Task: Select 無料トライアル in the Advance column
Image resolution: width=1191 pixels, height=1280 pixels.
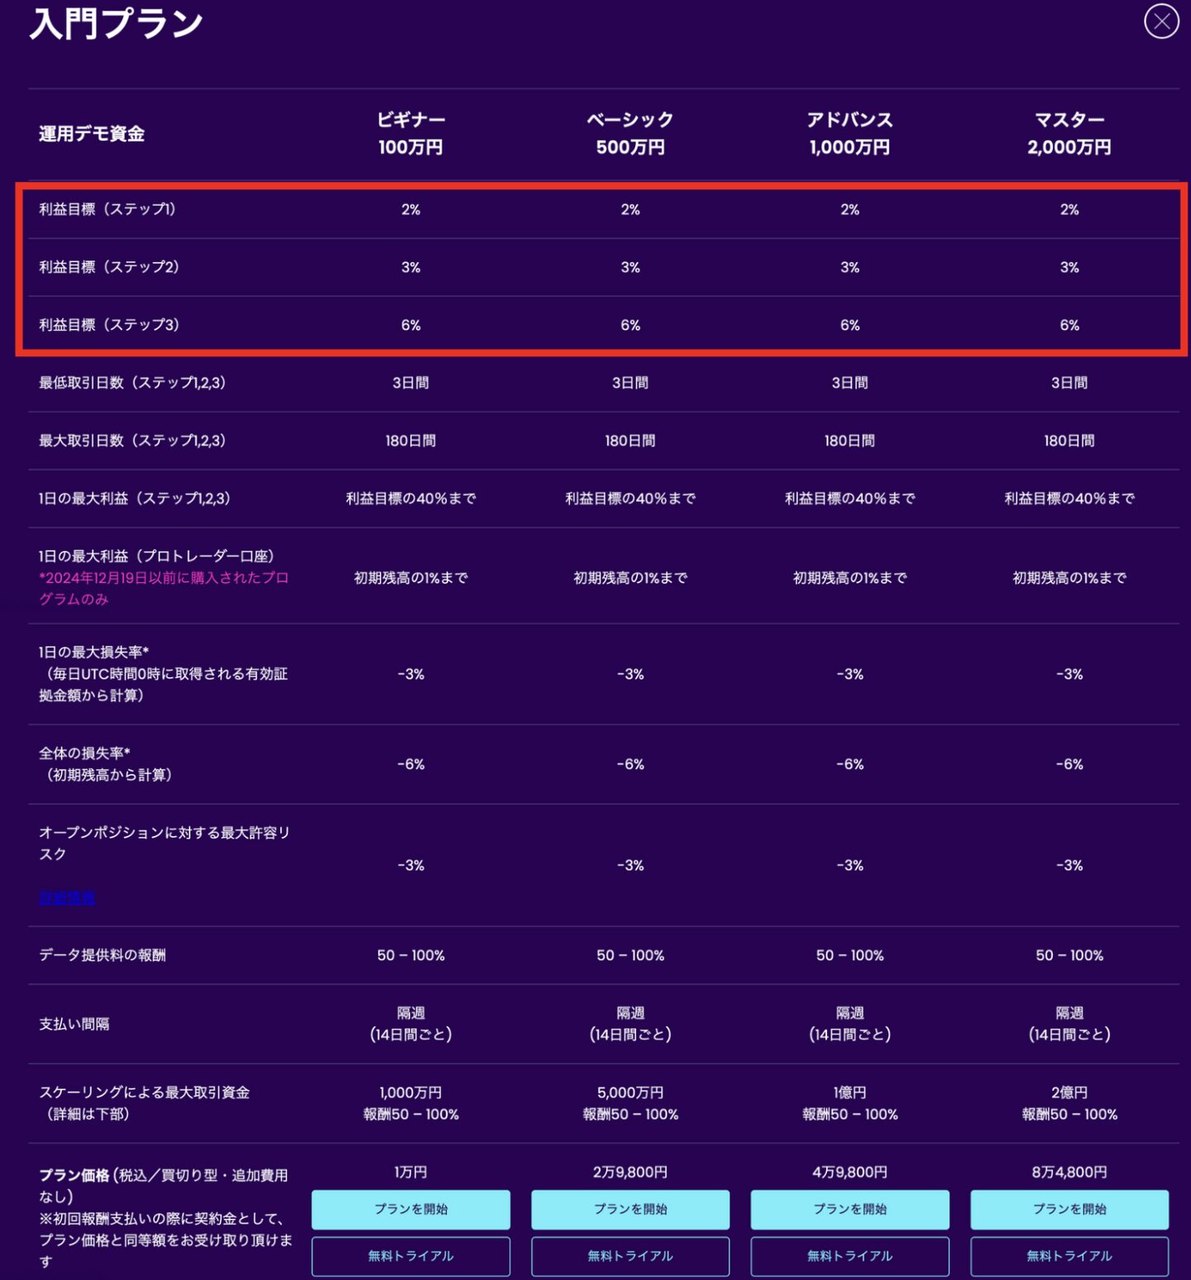Action: [849, 1256]
